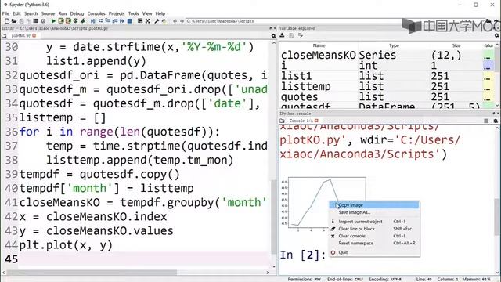Select Clear line or block menu entry
The height and width of the screenshot is (282, 501).
point(374,229)
